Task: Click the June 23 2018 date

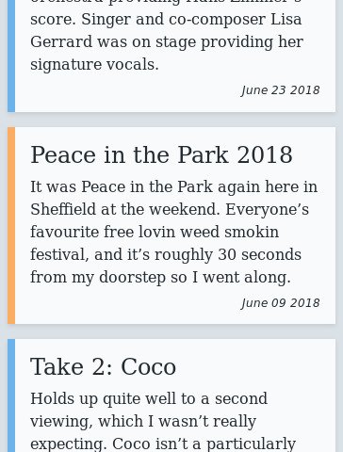Action: 281,90
